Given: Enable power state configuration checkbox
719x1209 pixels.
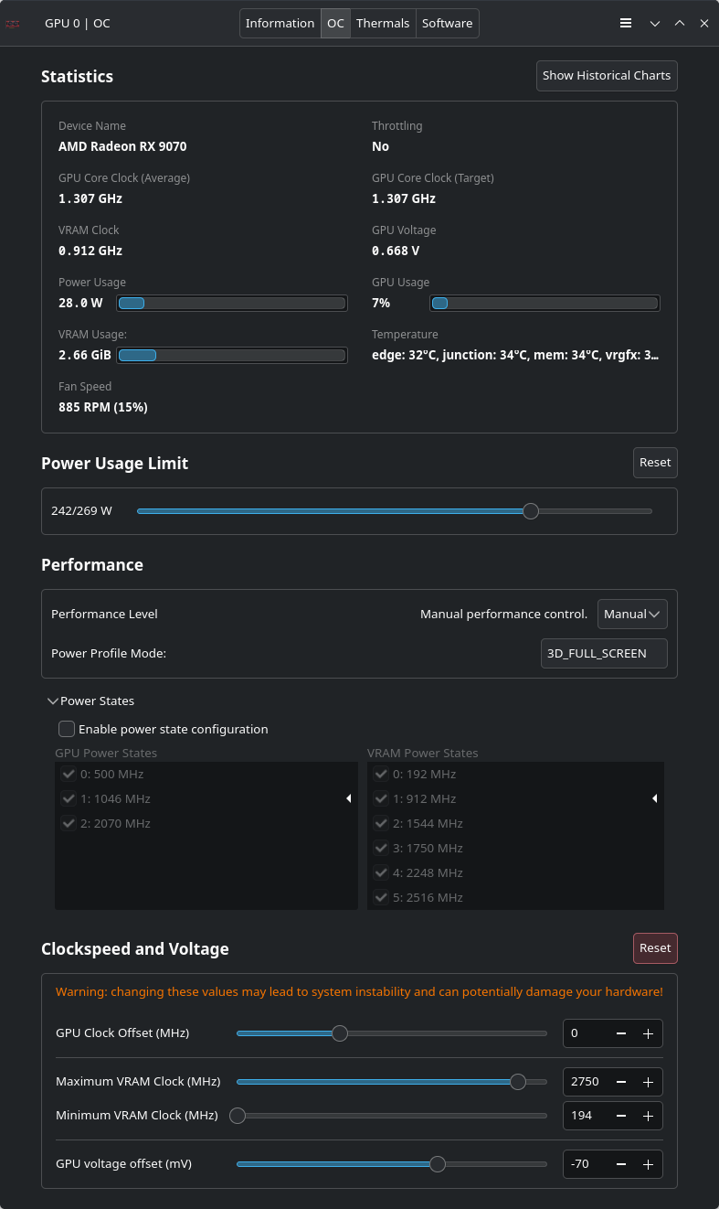Looking at the screenshot, I should click(x=67, y=729).
